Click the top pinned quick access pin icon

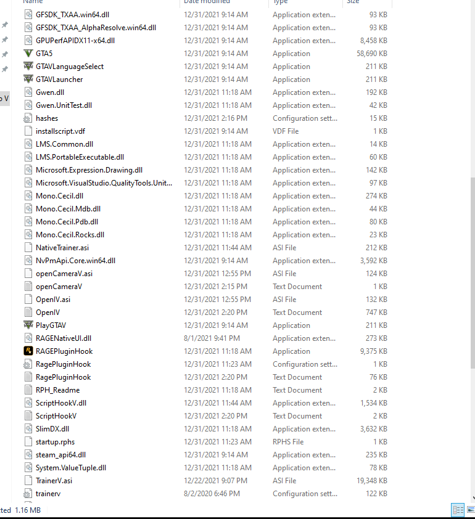5,25
